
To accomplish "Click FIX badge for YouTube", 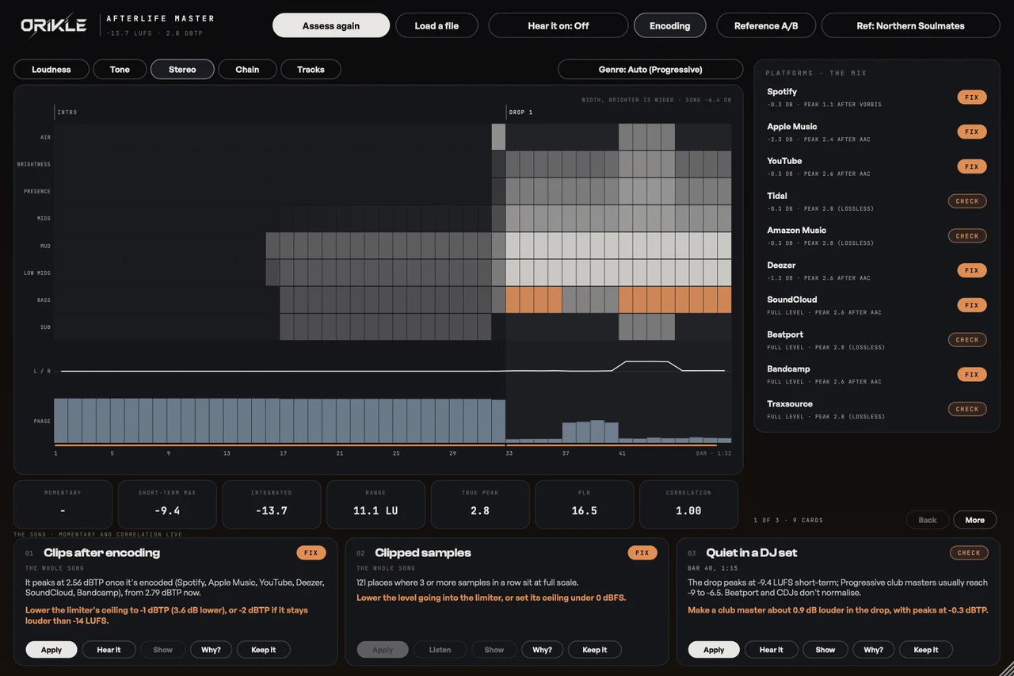I will click(972, 166).
